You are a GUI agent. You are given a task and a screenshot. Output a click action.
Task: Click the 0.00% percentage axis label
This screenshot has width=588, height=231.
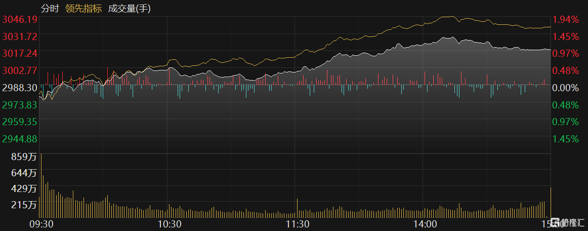[x=566, y=88]
